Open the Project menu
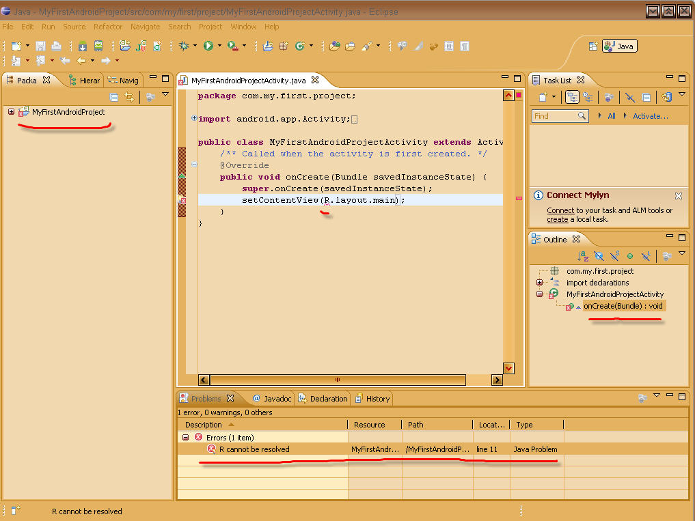Viewport: 695px width, 521px height. pos(210,27)
